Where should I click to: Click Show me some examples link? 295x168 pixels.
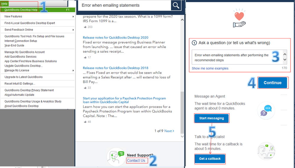pyautogui.click(x=210, y=68)
